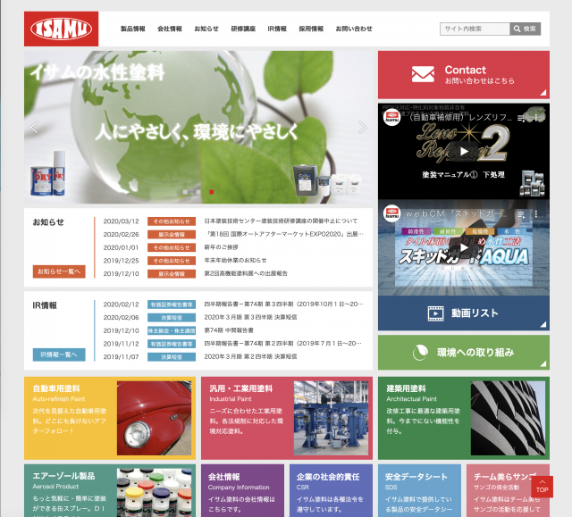Show next slide with right arrow
Viewport: 572px width, 517px height.
(x=363, y=127)
